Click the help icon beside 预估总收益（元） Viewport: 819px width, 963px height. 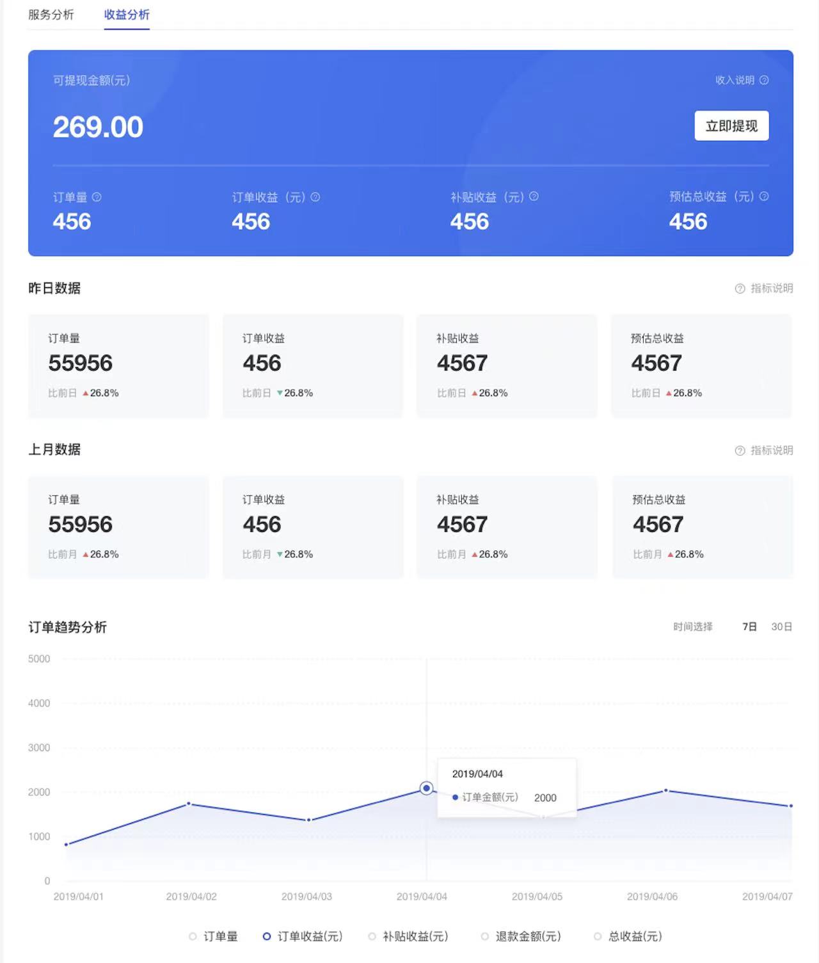pyautogui.click(x=763, y=196)
